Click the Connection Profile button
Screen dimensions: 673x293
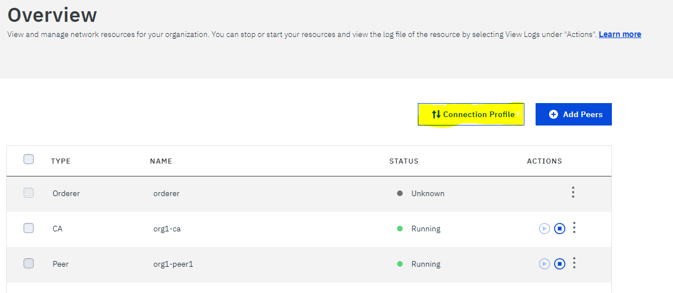(471, 114)
